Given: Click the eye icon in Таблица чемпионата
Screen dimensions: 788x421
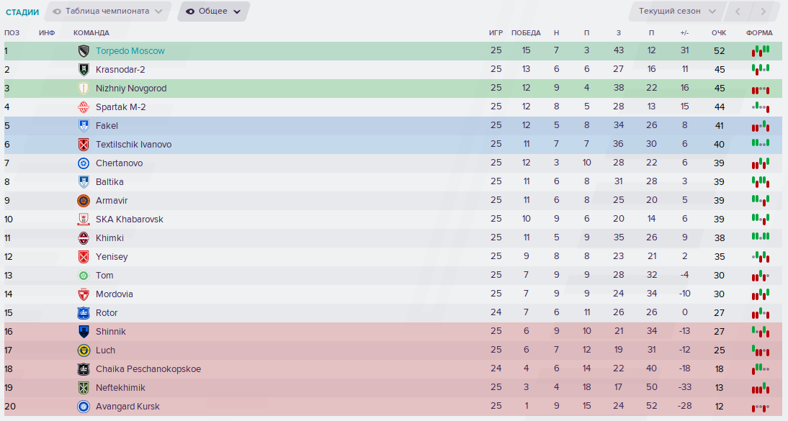Looking at the screenshot, I should [x=58, y=11].
